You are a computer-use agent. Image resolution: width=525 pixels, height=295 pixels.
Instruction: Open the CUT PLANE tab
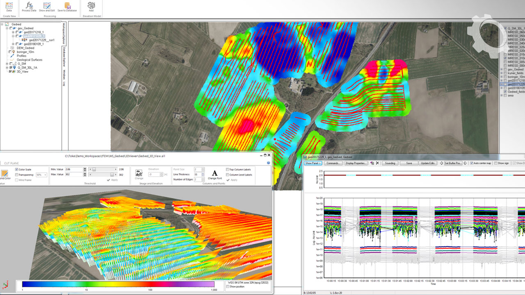coord(11,163)
